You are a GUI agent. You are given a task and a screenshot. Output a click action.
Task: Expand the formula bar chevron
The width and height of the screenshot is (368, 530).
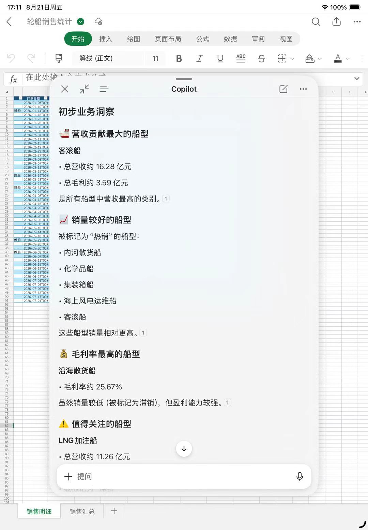point(357,78)
